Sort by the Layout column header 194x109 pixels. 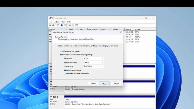pos(72,29)
